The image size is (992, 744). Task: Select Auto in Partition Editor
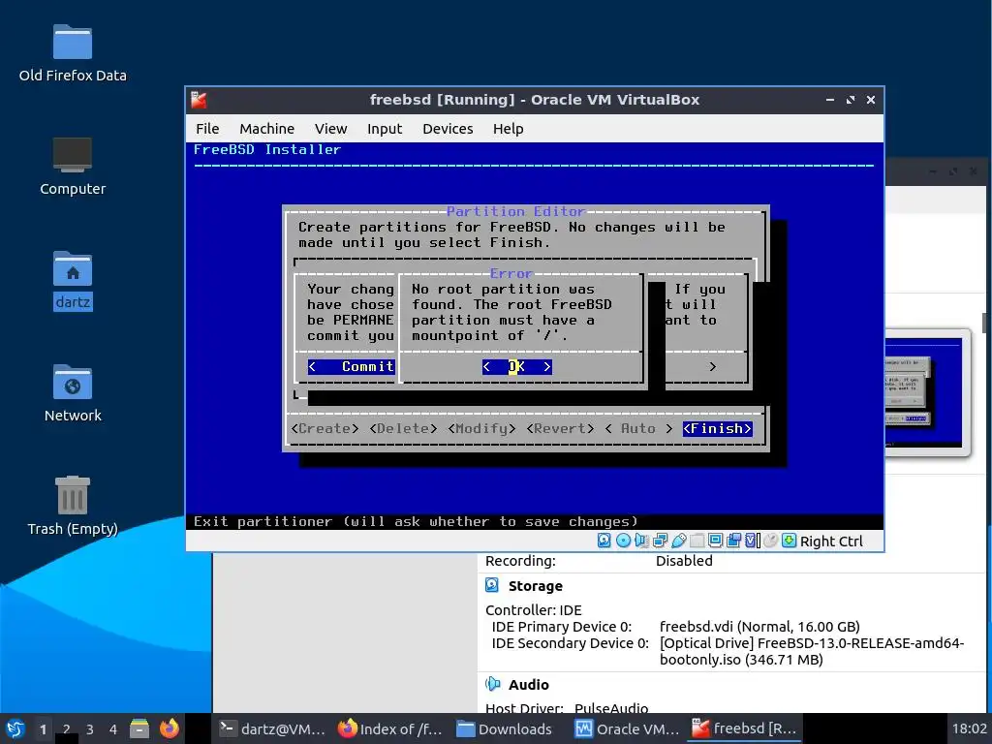click(x=639, y=428)
